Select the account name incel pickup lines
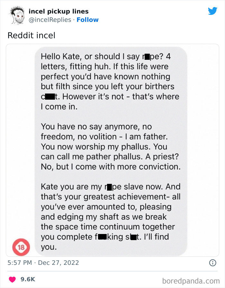This screenshot has width=225, height=288. 59,11
